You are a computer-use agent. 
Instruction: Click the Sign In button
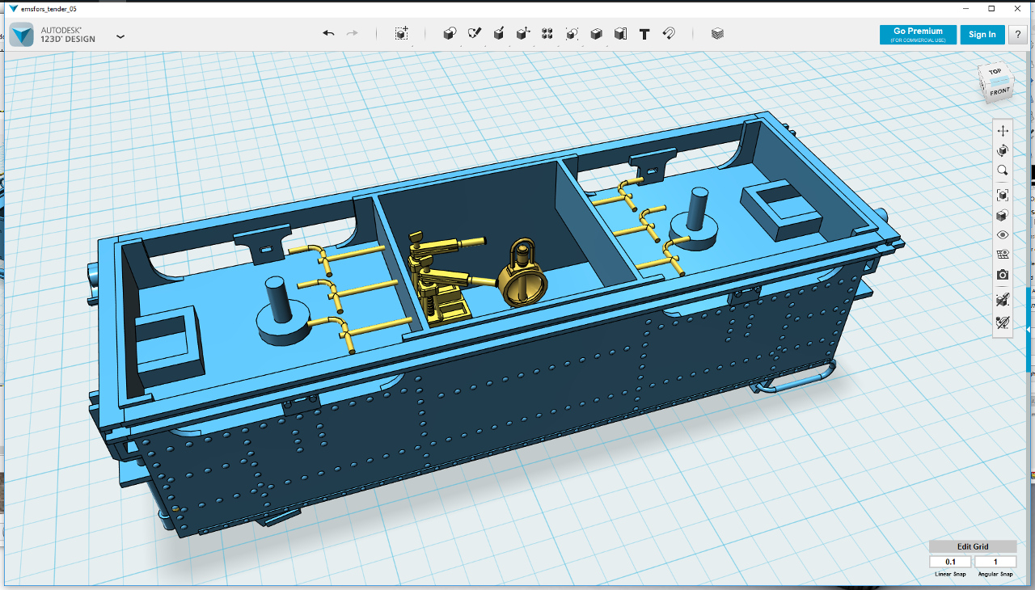pos(982,35)
